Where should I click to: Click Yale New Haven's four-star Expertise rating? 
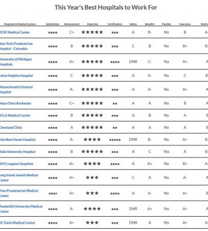pyautogui.click(x=92, y=140)
